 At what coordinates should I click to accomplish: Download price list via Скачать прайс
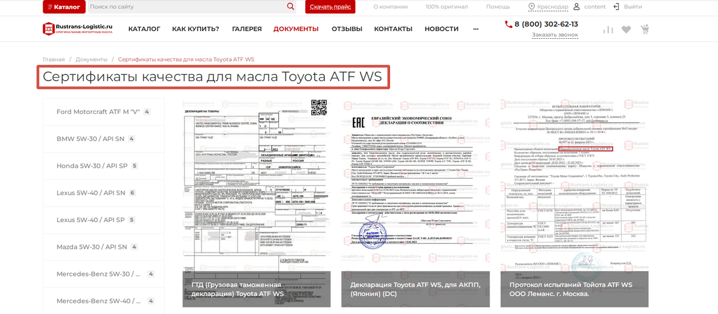pos(330,7)
